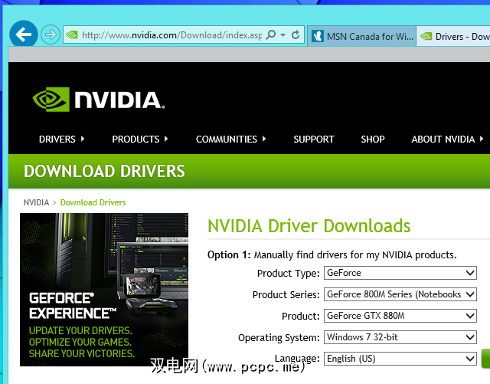
Task: Open the Language dropdown
Action: click(400, 359)
